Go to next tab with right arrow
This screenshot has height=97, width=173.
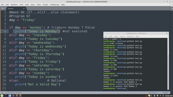coord(4,8)
